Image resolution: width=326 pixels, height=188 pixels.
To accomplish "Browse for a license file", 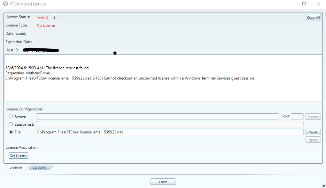I will pyautogui.click(x=313, y=132).
